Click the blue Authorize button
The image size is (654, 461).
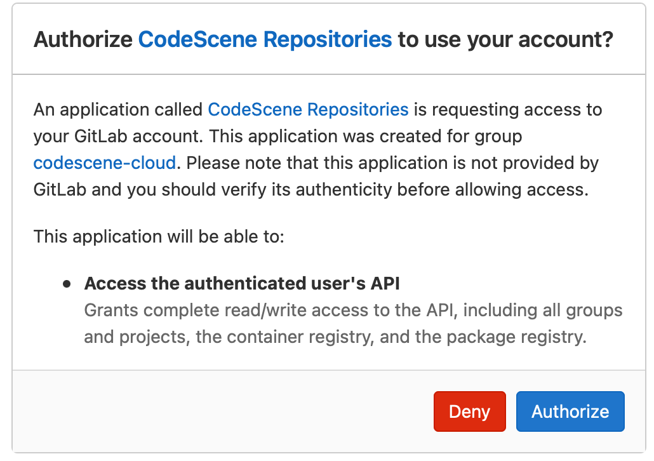[570, 411]
